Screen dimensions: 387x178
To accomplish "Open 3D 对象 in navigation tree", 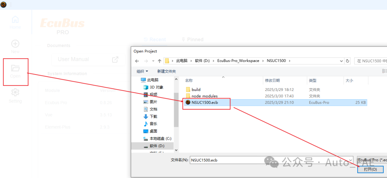I will pos(153,87).
